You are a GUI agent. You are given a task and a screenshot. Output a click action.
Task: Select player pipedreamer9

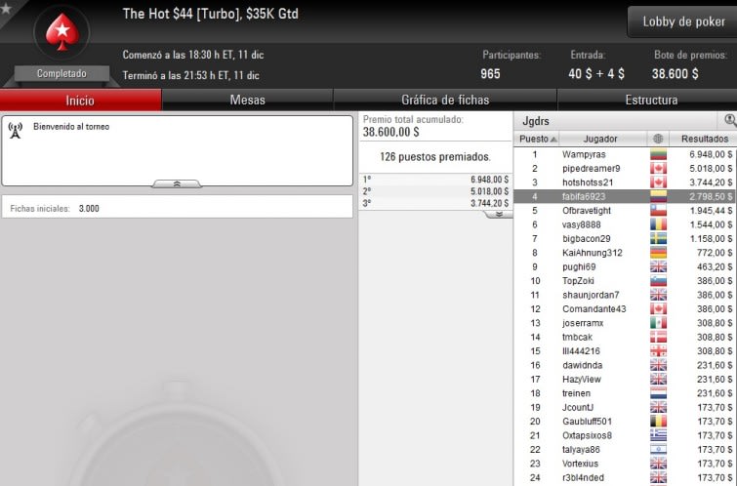[x=625, y=168]
